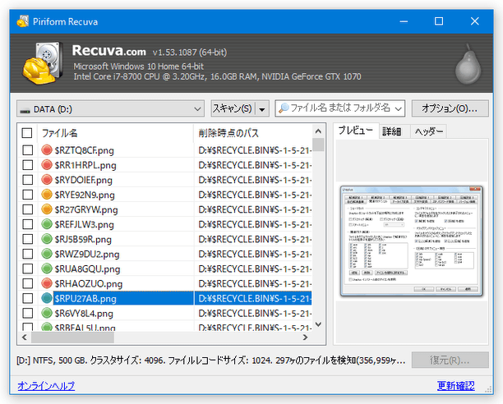Check the box for $RYDOIEF.png
Image resolution: width=503 pixels, height=404 pixels.
coord(28,179)
